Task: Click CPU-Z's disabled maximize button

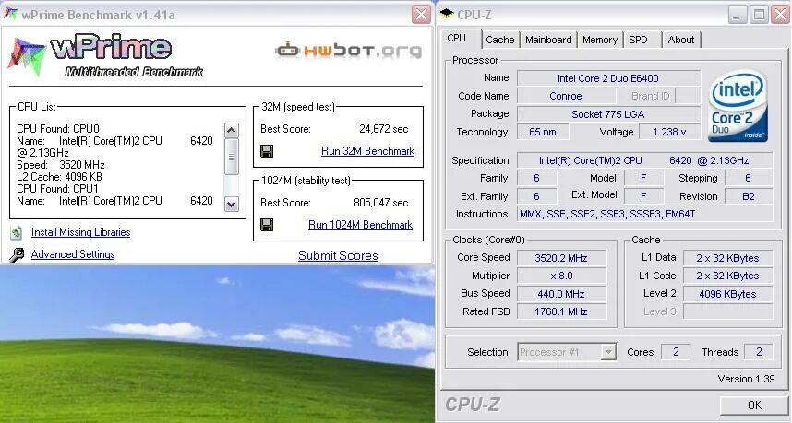Action: pos(759,15)
